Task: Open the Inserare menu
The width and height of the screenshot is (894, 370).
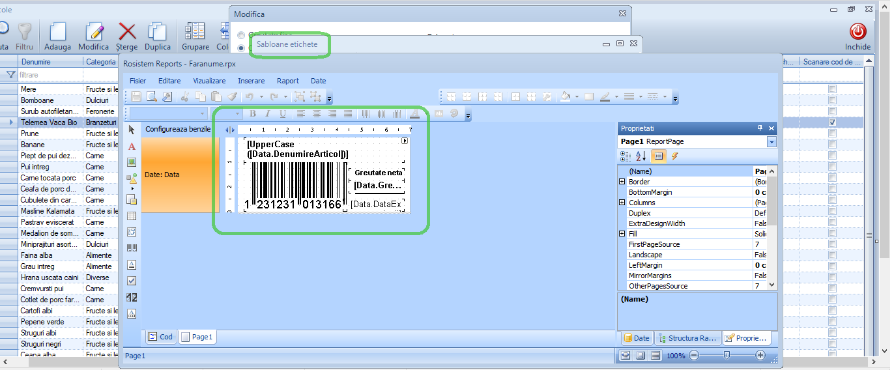Action: [252, 81]
